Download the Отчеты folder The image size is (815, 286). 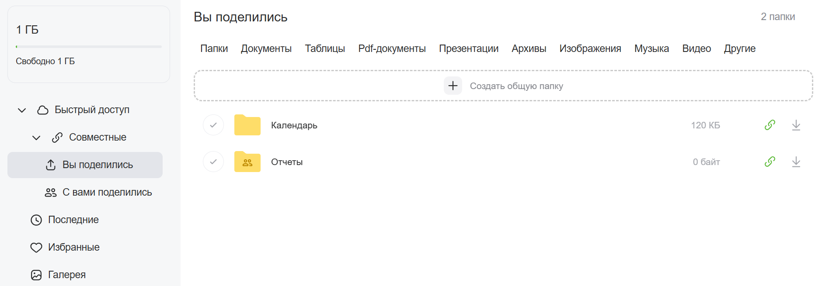pyautogui.click(x=796, y=162)
